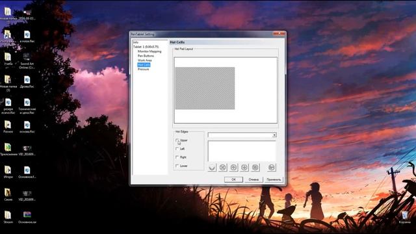
Task: Click the gray hatched hot pad area
Action: point(205,88)
